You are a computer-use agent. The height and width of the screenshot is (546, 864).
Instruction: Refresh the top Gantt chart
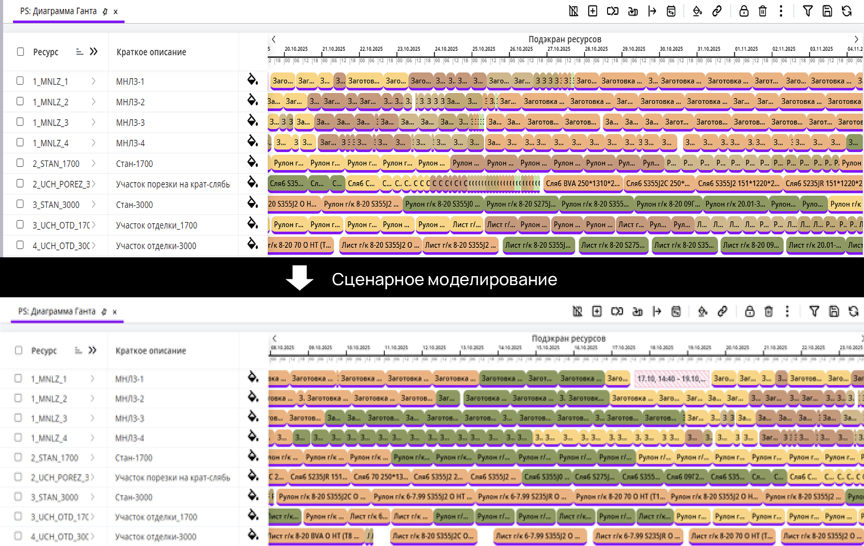(847, 11)
